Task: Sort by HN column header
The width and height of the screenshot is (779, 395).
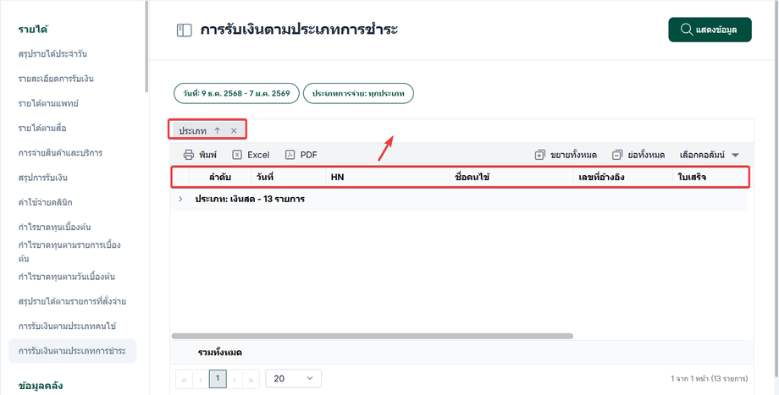Action: tap(388, 177)
